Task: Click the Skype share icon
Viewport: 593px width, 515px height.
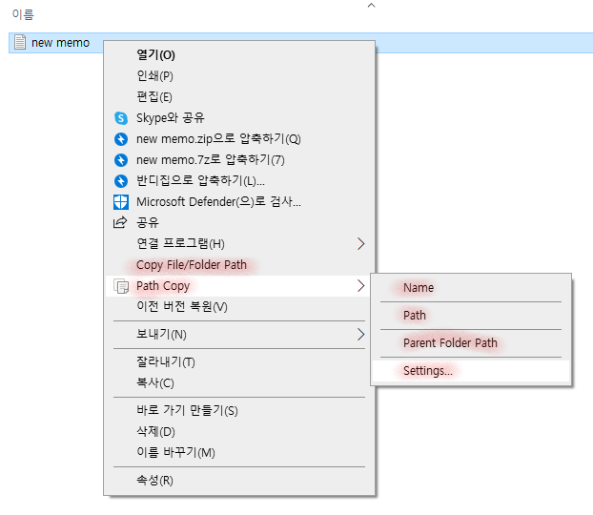Action: pyautogui.click(x=121, y=118)
